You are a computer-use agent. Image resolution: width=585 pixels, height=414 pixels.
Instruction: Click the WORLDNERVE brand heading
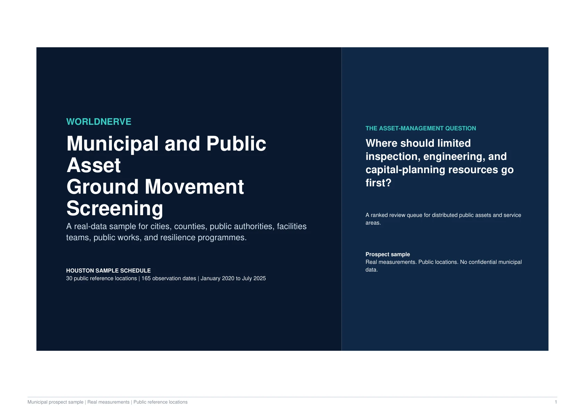tap(99, 122)
